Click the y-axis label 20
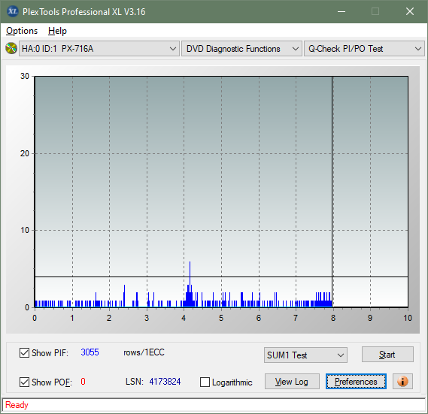 tap(25, 153)
